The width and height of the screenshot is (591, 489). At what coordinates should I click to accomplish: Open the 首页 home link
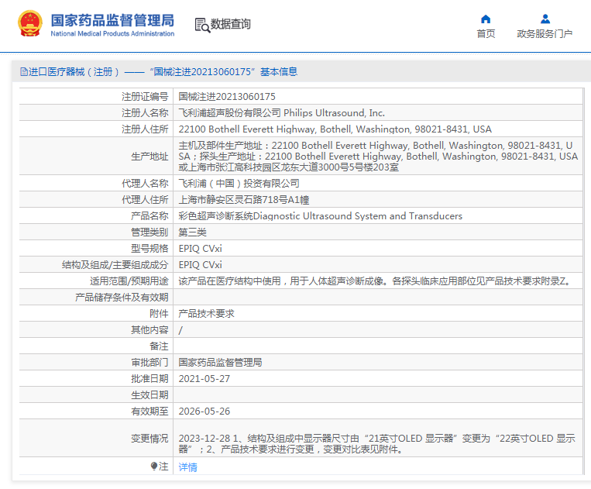486,34
